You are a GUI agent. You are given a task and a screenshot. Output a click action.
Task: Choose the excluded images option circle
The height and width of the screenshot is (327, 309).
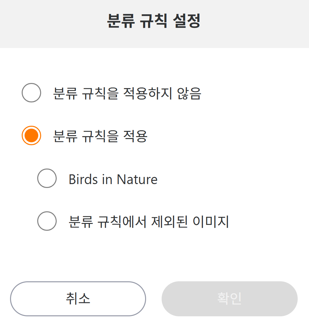click(47, 221)
